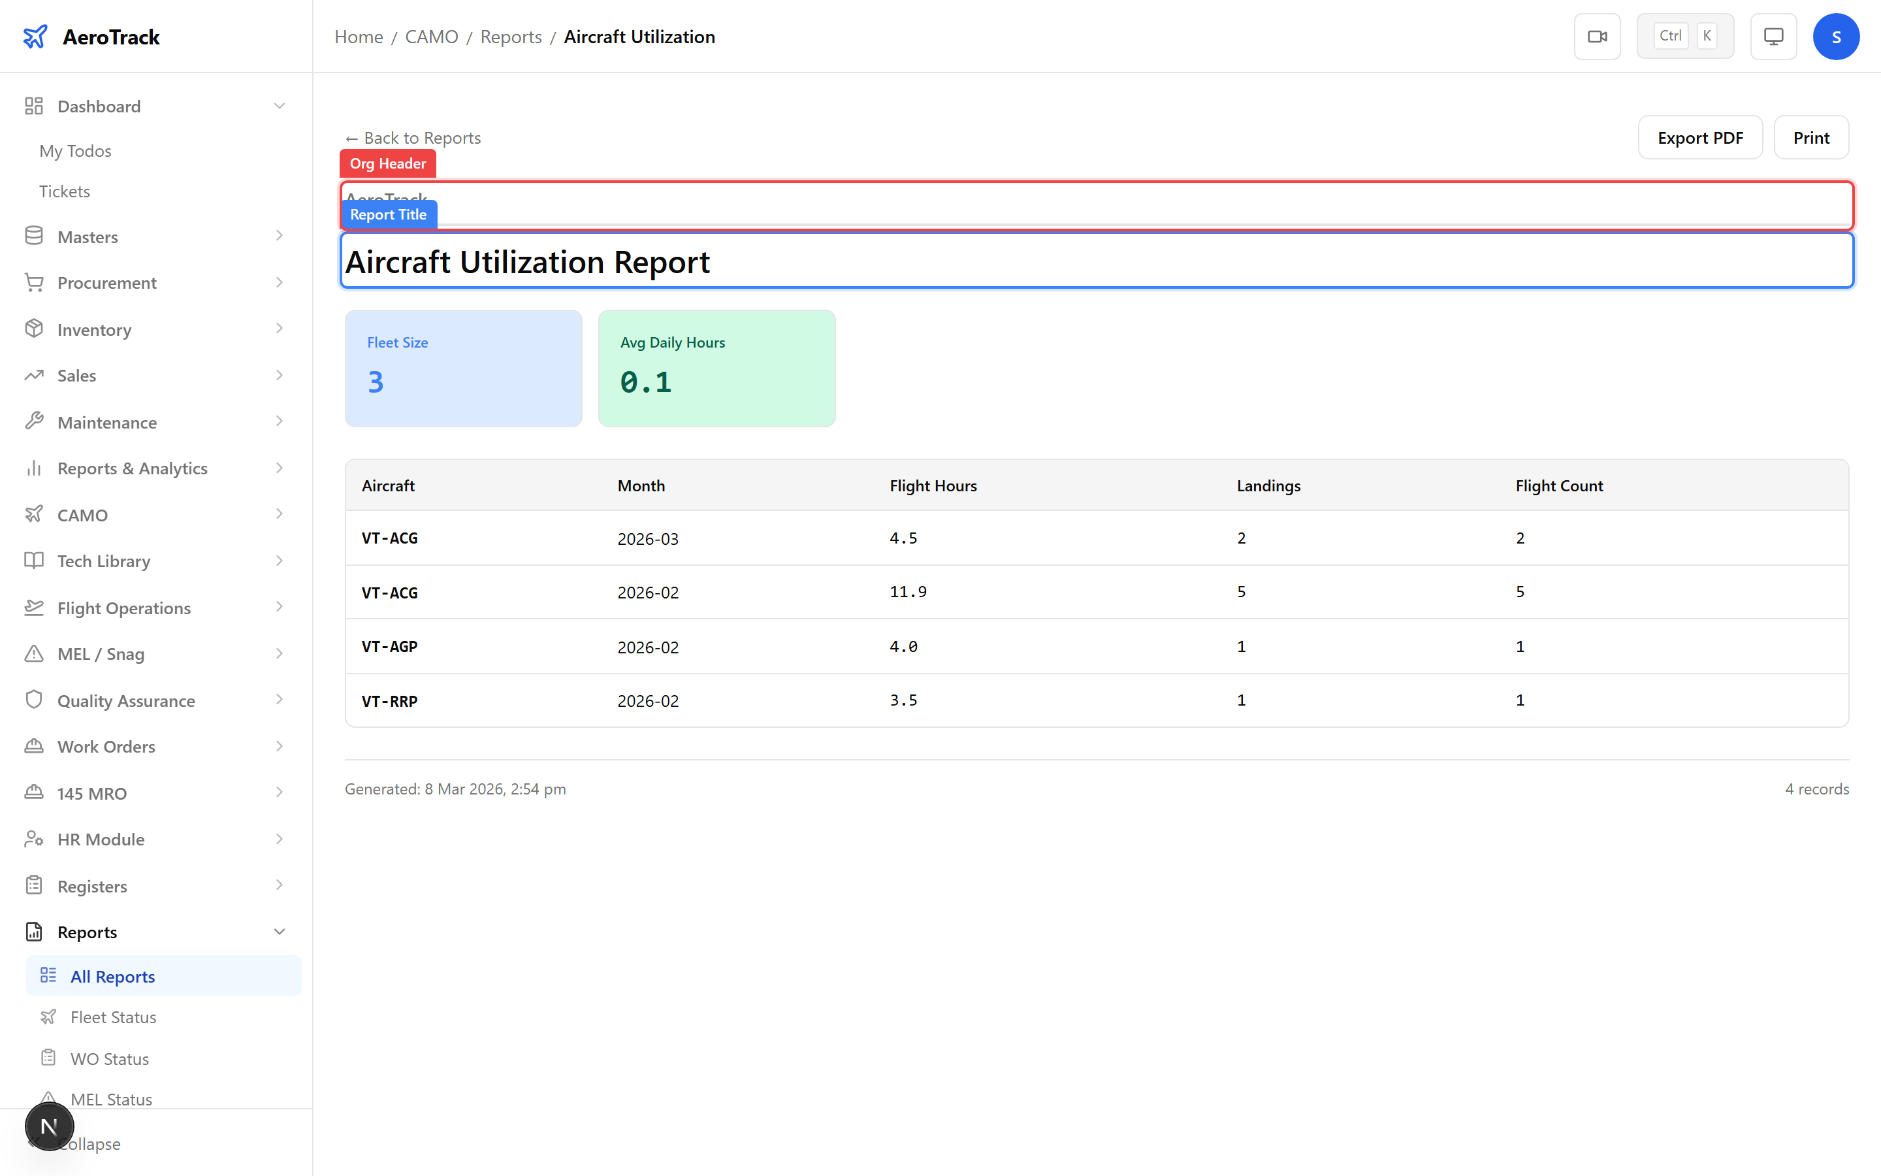Click the monitor display icon in header
This screenshot has width=1881, height=1176.
point(1773,37)
